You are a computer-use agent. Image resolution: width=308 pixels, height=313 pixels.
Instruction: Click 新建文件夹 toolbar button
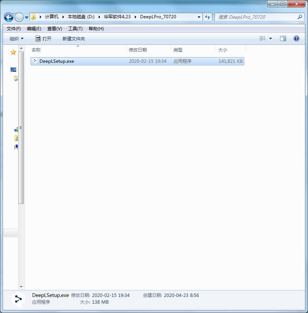(x=74, y=39)
